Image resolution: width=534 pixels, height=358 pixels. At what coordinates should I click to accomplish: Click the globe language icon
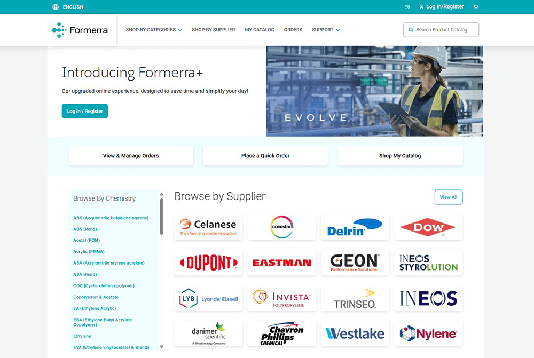pos(56,7)
